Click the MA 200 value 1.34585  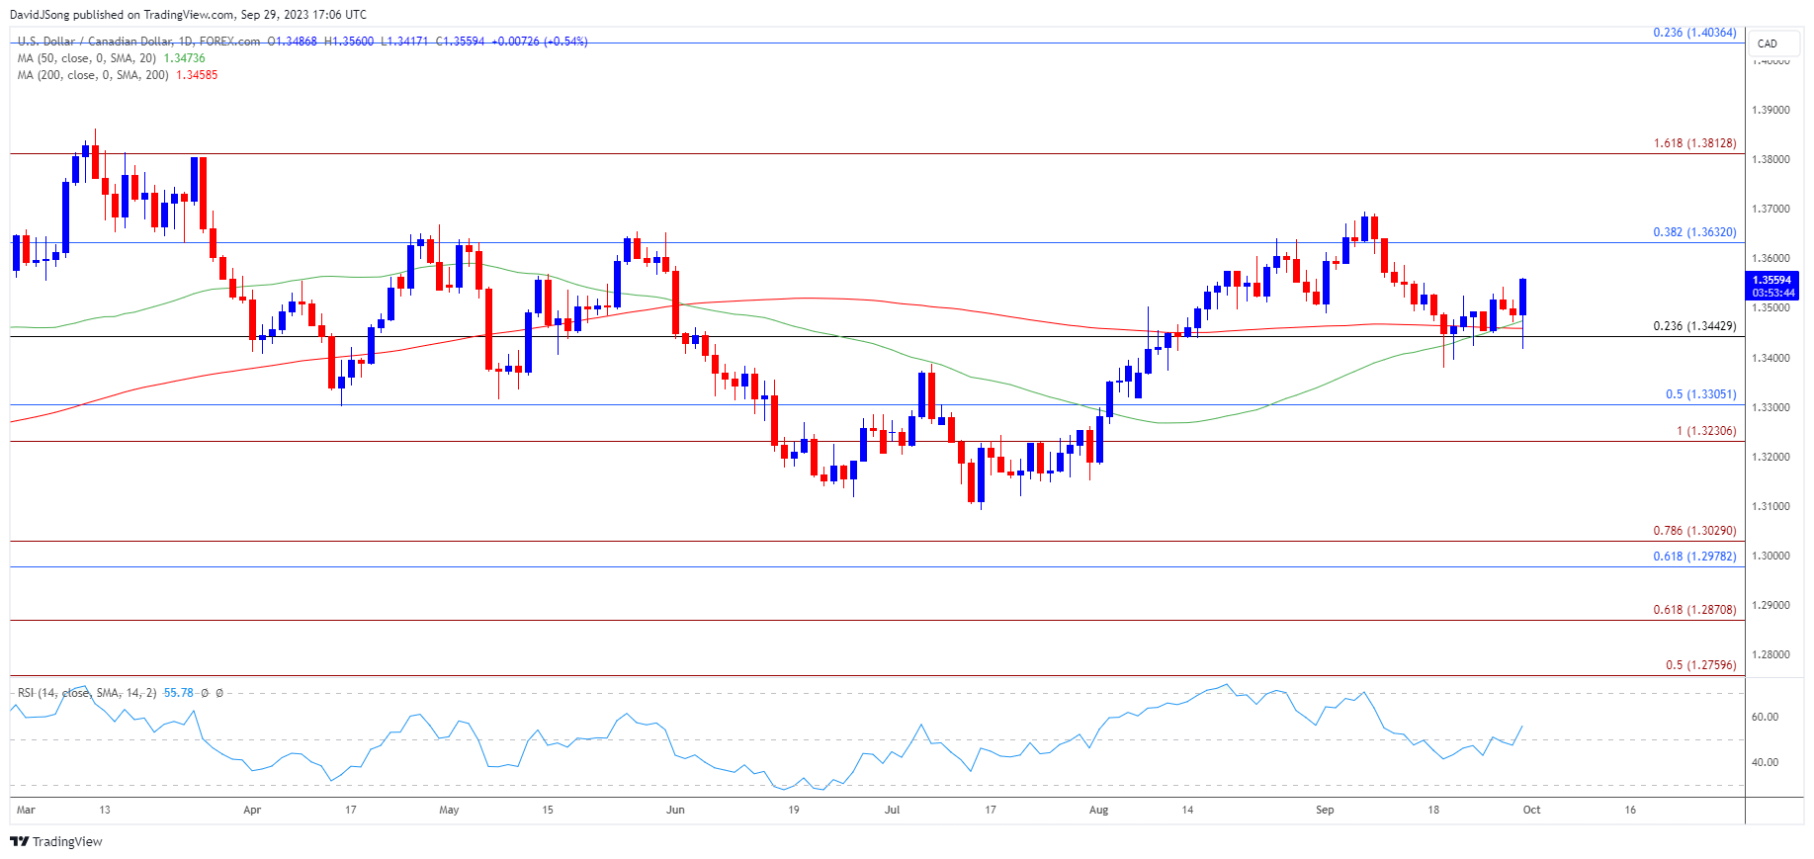(197, 75)
